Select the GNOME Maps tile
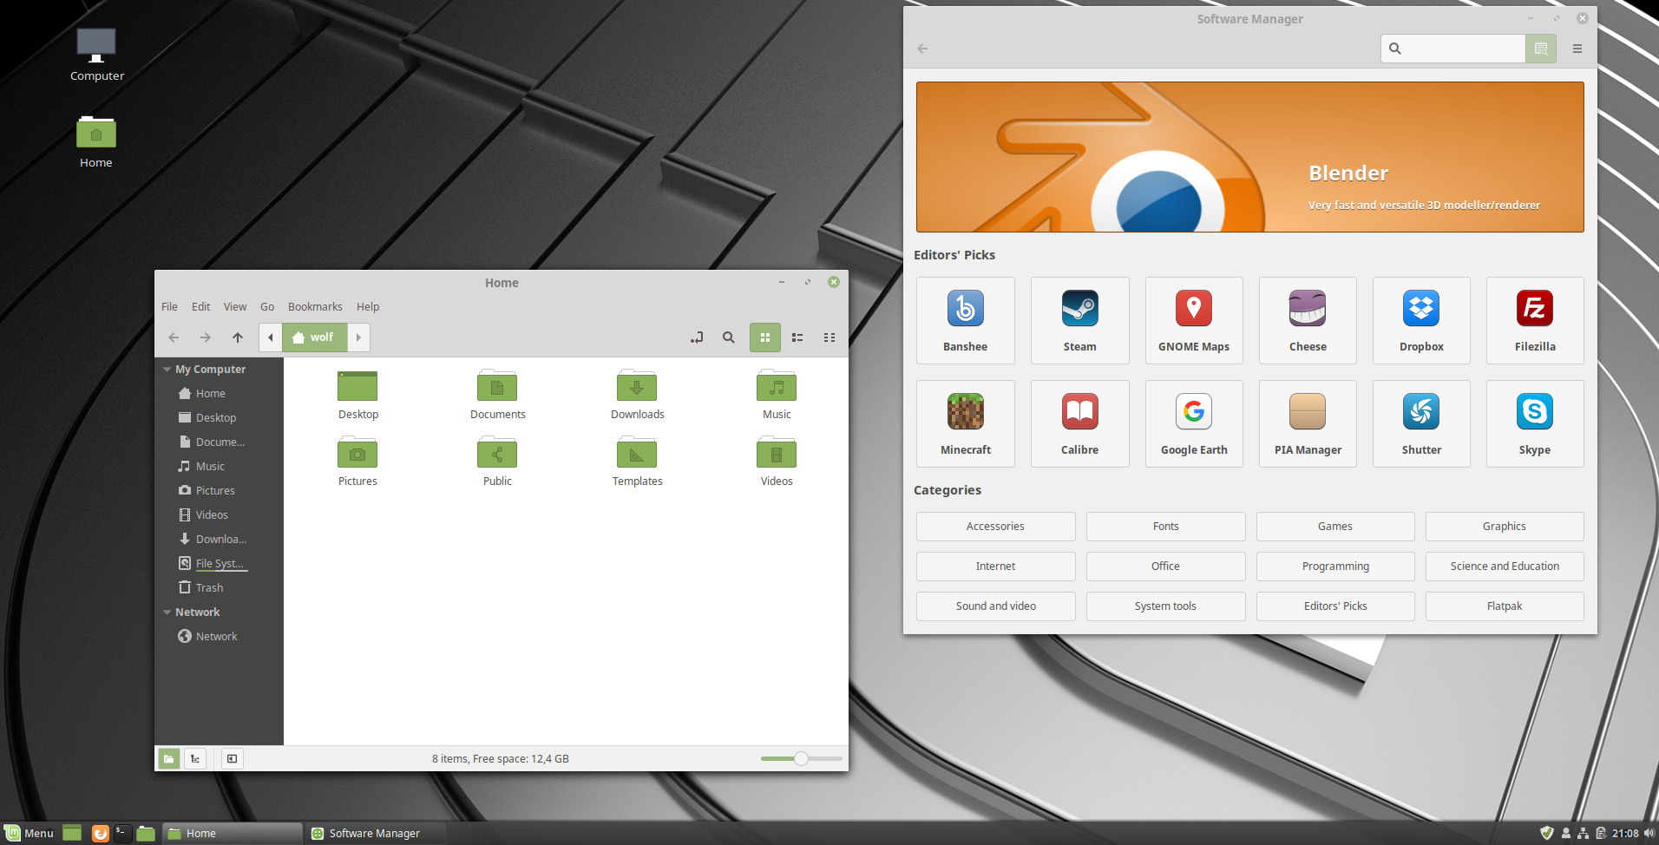This screenshot has height=845, width=1659. coord(1194,320)
